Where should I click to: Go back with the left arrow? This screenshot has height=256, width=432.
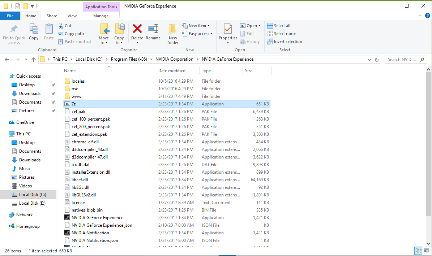7,60
